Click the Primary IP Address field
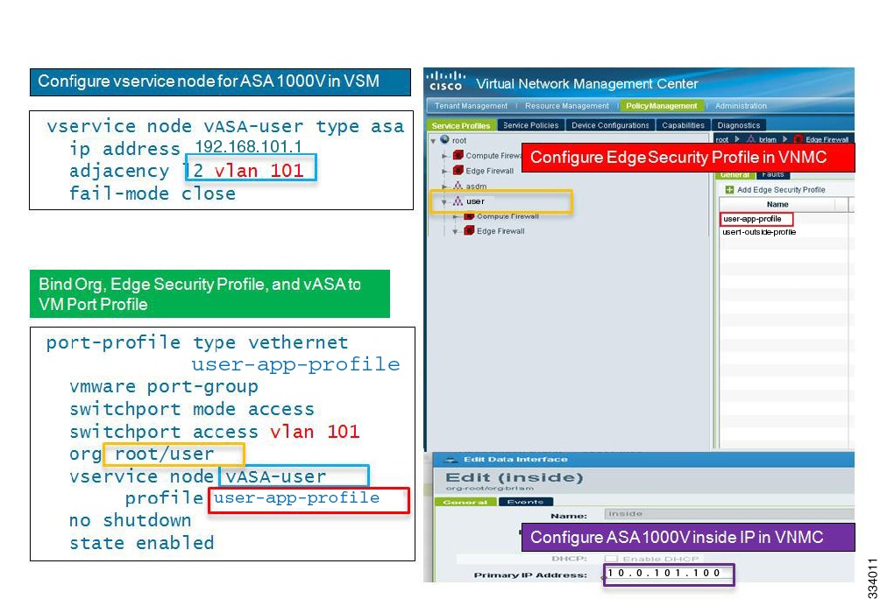 click(x=669, y=574)
